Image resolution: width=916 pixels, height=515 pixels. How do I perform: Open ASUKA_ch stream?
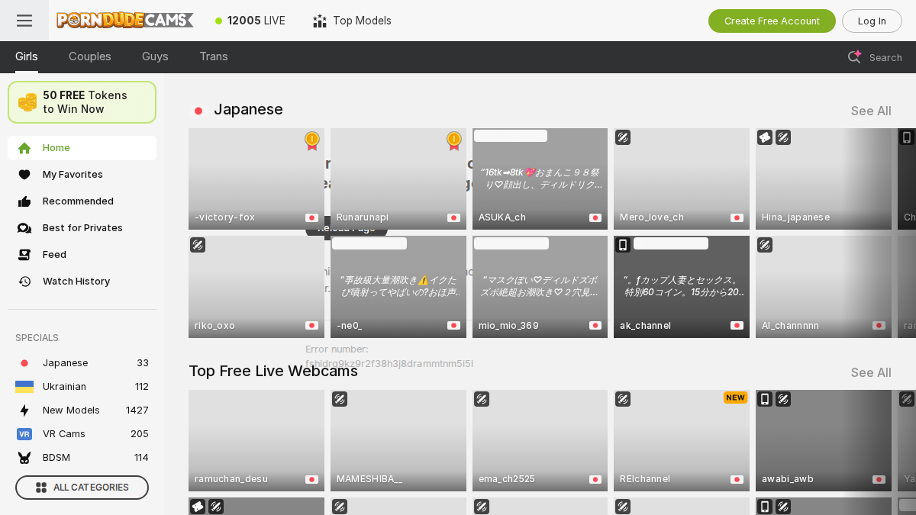pos(540,179)
